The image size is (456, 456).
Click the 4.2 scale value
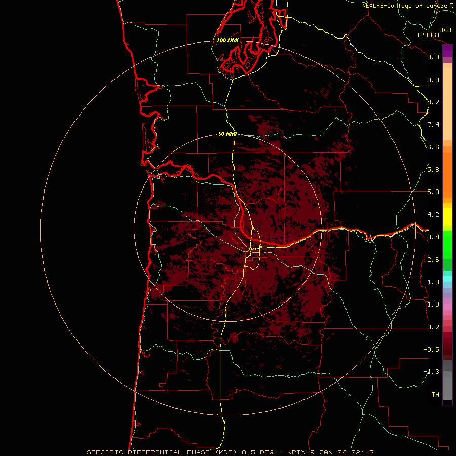[433, 215]
